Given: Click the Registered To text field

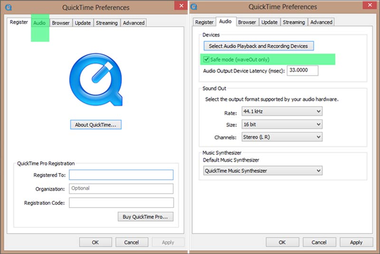Looking at the screenshot, I should [x=121, y=175].
